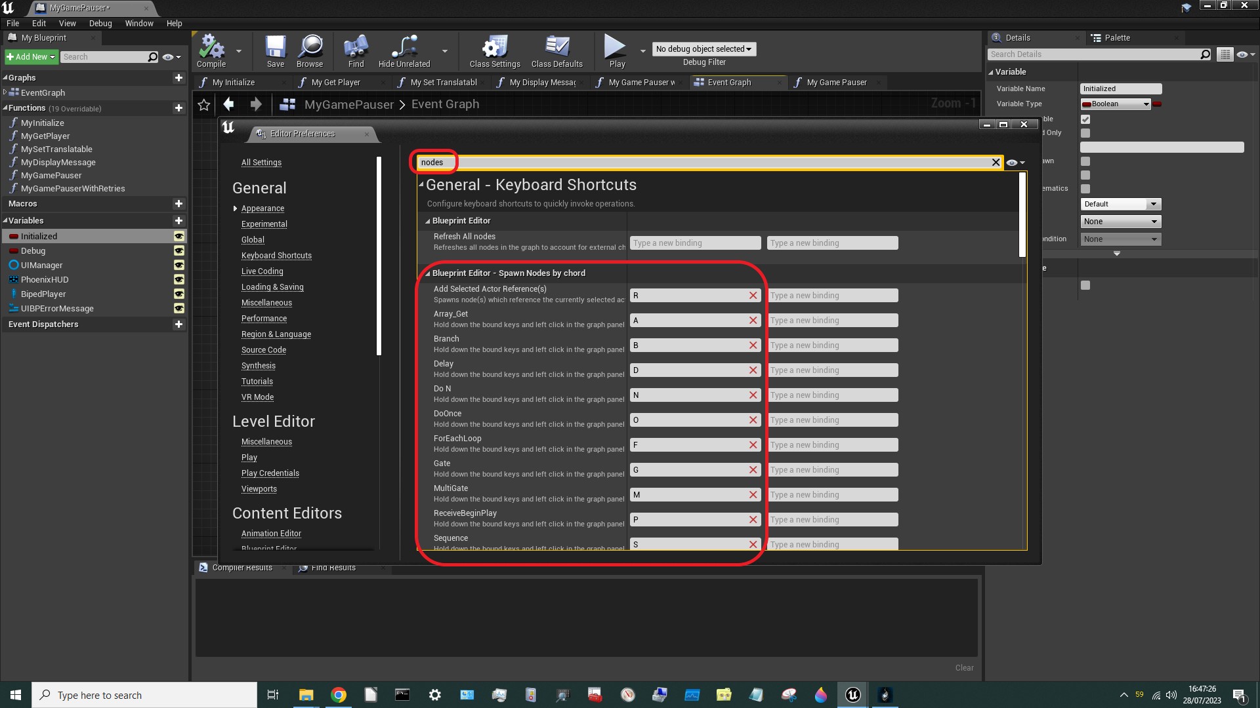Open Details panel property matrix grid icon
The image size is (1260, 708).
click(x=1225, y=54)
